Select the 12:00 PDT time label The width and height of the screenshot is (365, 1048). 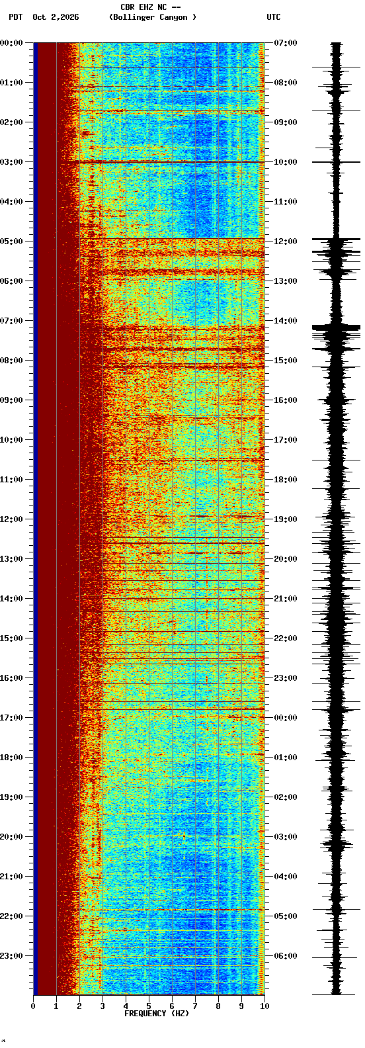(x=11, y=519)
